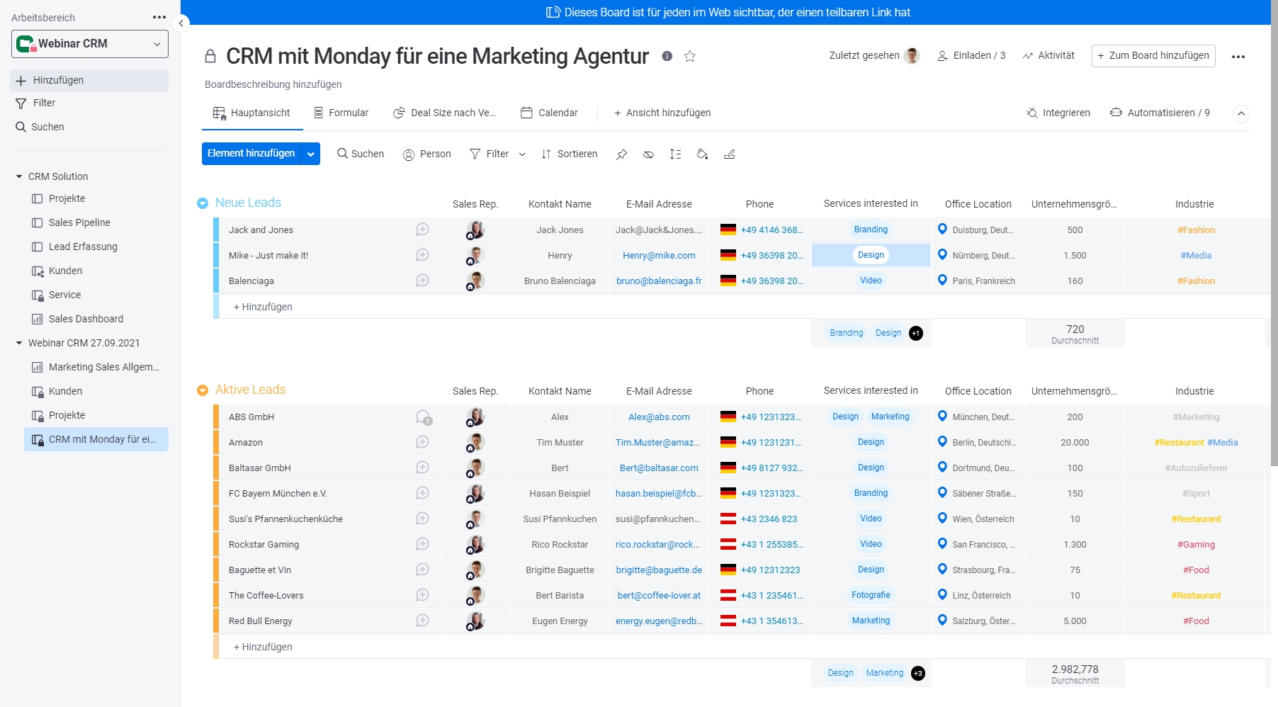Select Branding label for Jack and Jones
This screenshot has height=707, width=1278.
(871, 230)
